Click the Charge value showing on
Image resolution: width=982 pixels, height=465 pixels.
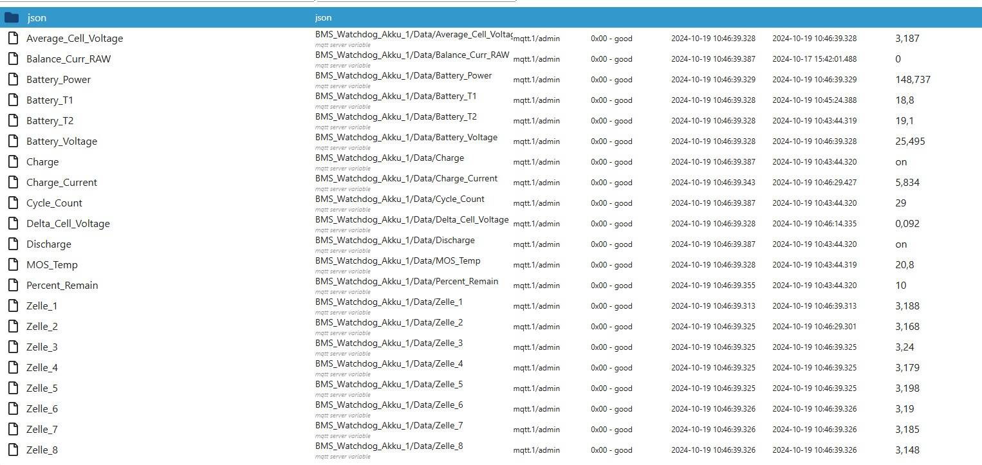901,162
